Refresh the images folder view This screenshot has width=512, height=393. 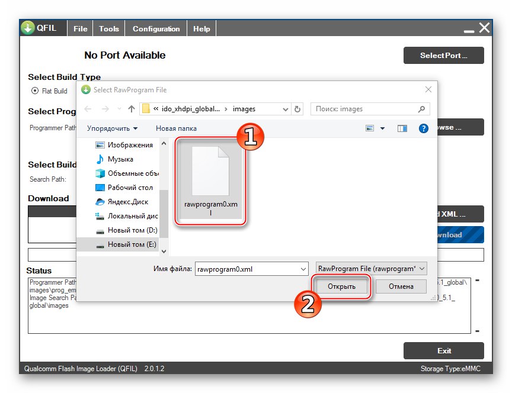click(x=297, y=109)
